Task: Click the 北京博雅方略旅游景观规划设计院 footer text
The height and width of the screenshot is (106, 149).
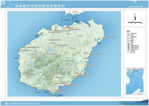Action: [x=24, y=104]
